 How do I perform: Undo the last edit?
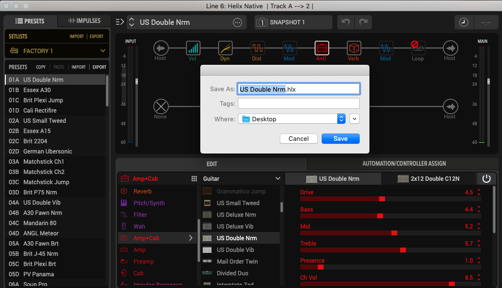(x=346, y=22)
